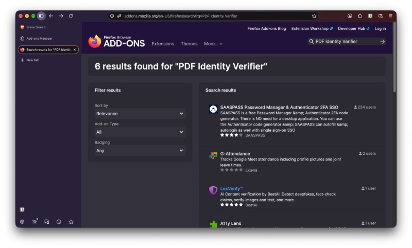Open the Add-on Type dropdown
Screen dimensions: 412x248
(x=140, y=132)
